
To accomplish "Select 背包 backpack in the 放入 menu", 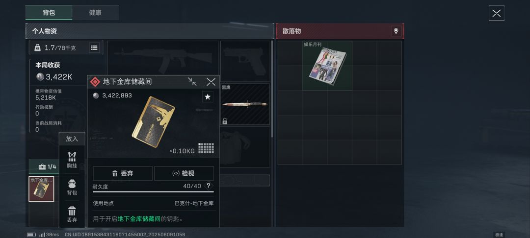I will pyautogui.click(x=72, y=187).
